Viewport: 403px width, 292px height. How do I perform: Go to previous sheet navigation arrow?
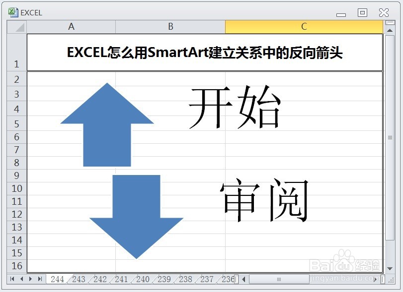(21, 279)
